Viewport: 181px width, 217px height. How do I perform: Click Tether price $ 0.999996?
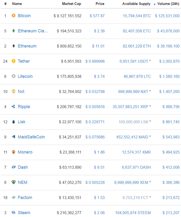point(95,61)
